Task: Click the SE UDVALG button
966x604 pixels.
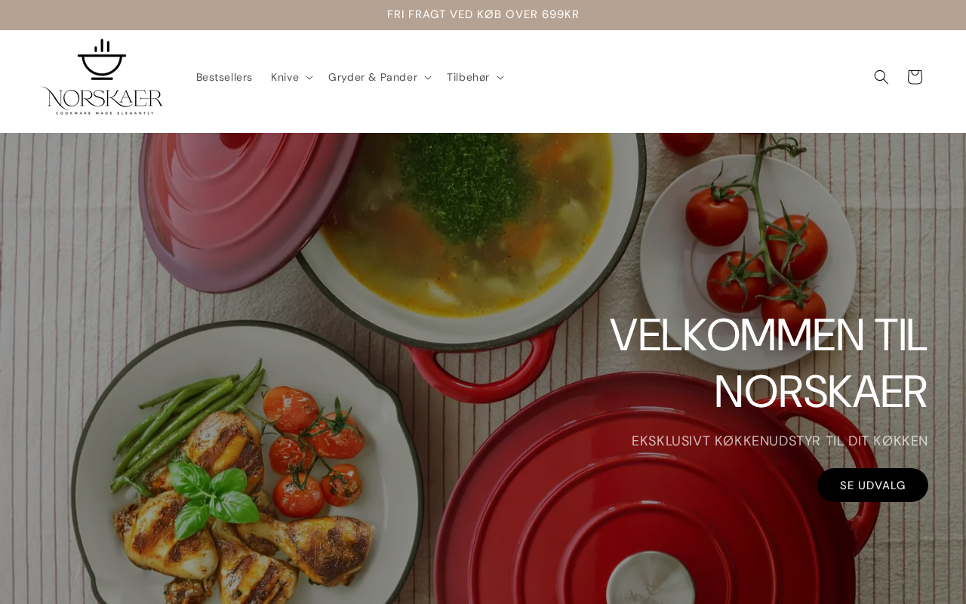Action: (x=872, y=485)
